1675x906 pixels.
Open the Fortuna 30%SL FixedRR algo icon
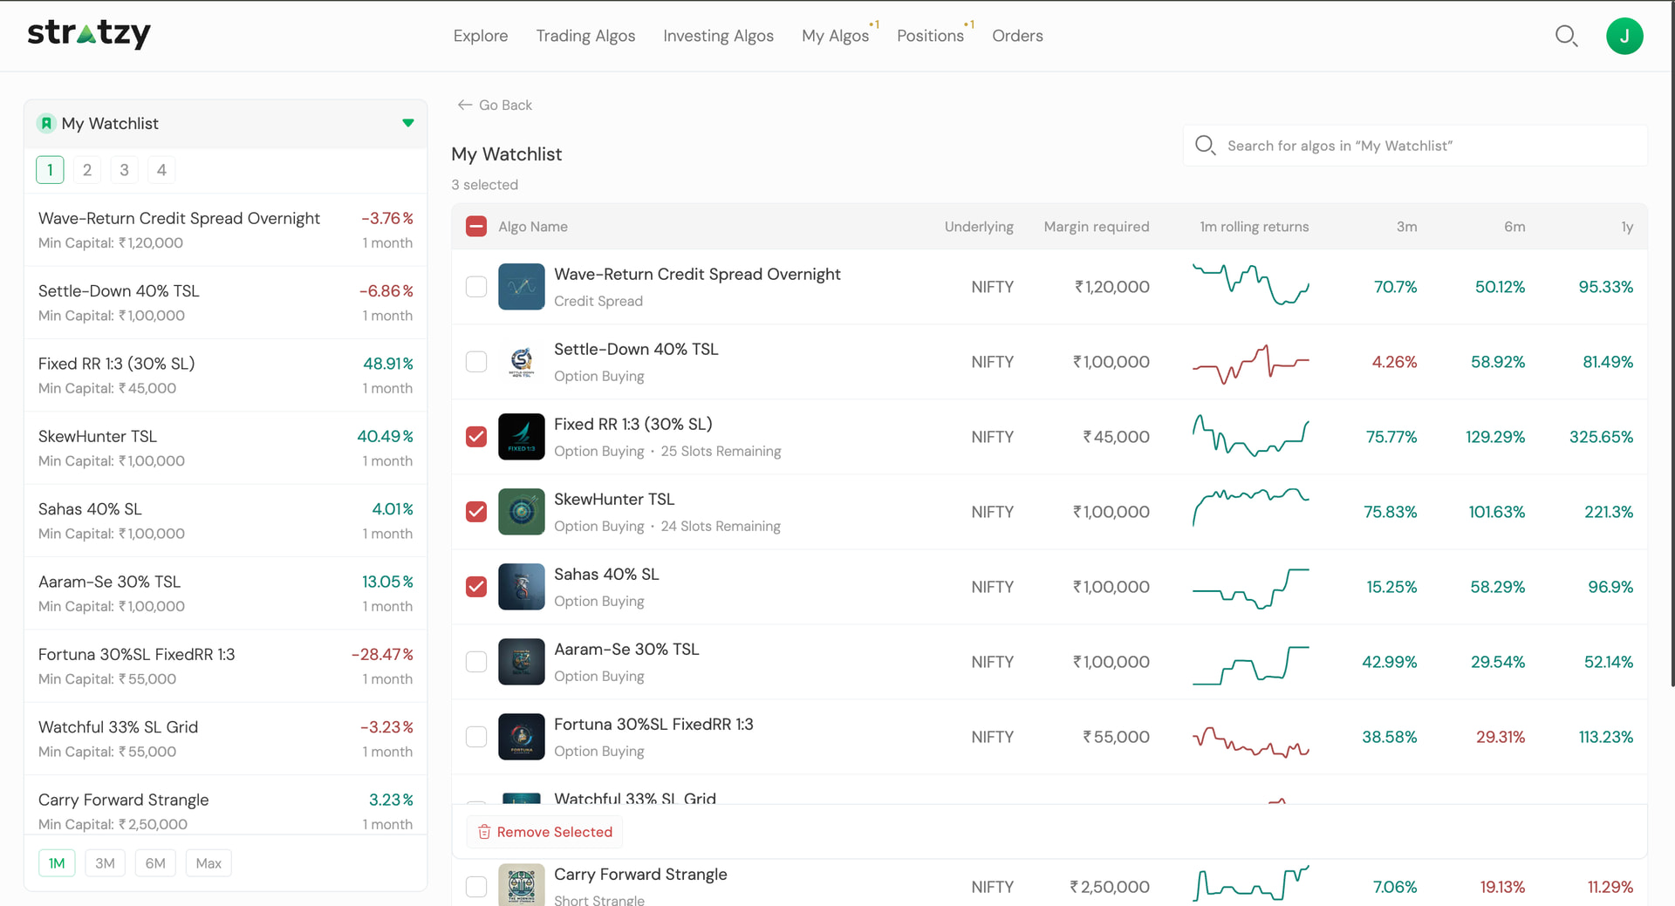[522, 737]
